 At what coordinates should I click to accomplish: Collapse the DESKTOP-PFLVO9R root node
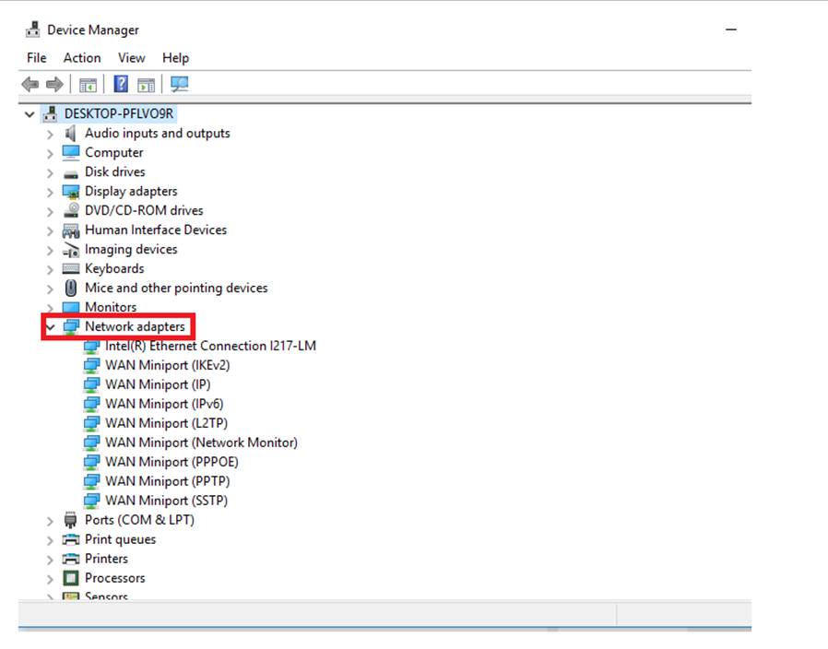click(x=30, y=114)
